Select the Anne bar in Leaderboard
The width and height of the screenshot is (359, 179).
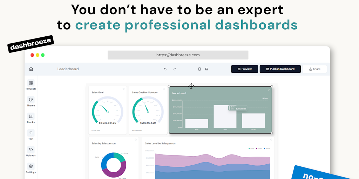tap(197, 123)
